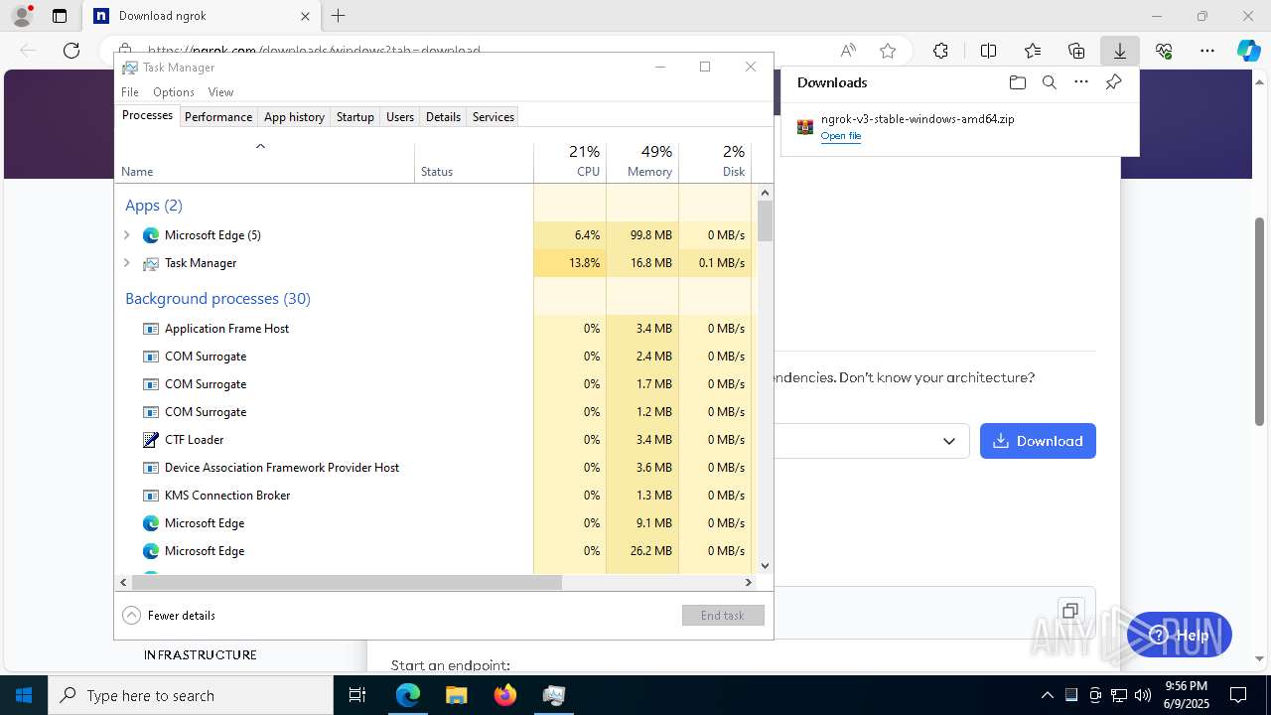Sort processes by CPU column
This screenshot has height=715, width=1271.
570,163
